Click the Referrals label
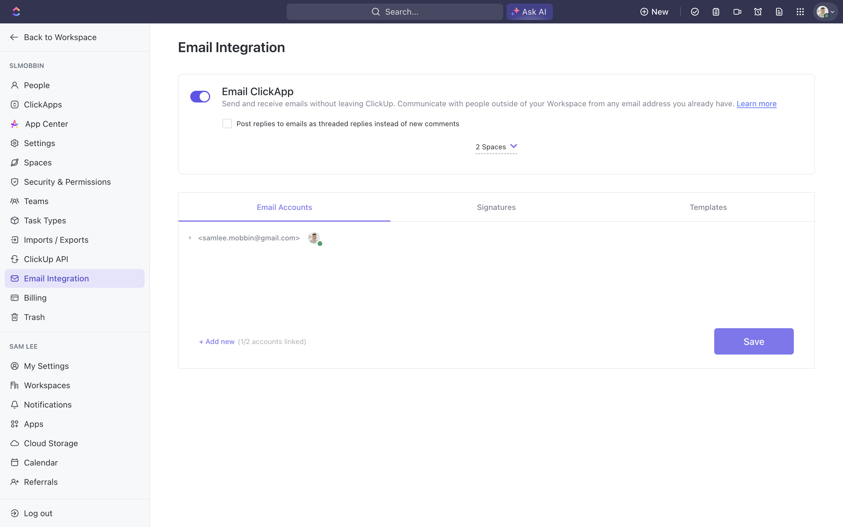Screen dimensions: 843x527 point(41,482)
